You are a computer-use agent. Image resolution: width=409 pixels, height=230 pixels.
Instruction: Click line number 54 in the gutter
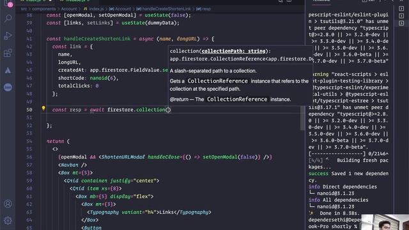pos(29,141)
